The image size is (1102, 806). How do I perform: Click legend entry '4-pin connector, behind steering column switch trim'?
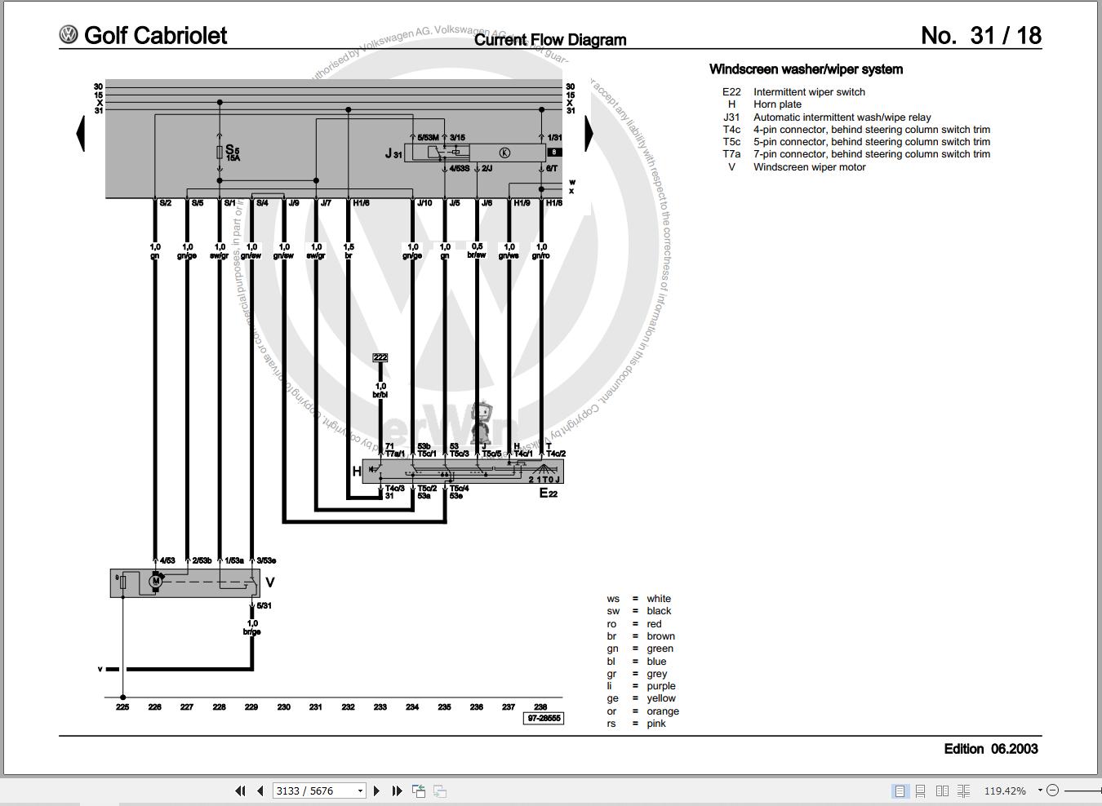pyautogui.click(x=872, y=130)
